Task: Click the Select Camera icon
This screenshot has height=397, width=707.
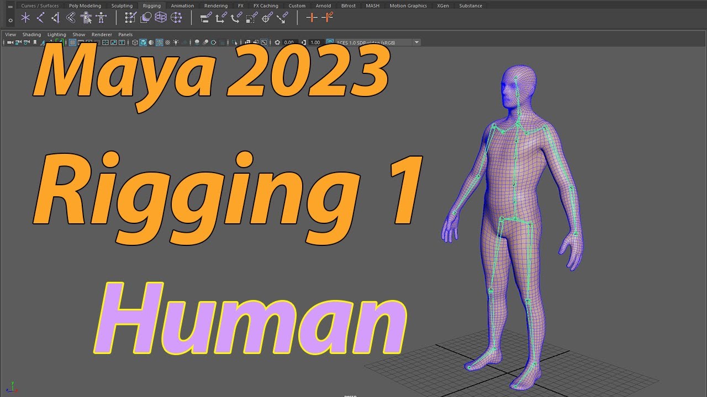Action: tap(10, 42)
